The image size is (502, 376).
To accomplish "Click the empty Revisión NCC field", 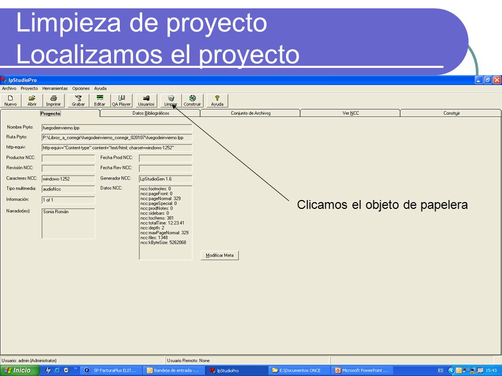I will (68, 169).
